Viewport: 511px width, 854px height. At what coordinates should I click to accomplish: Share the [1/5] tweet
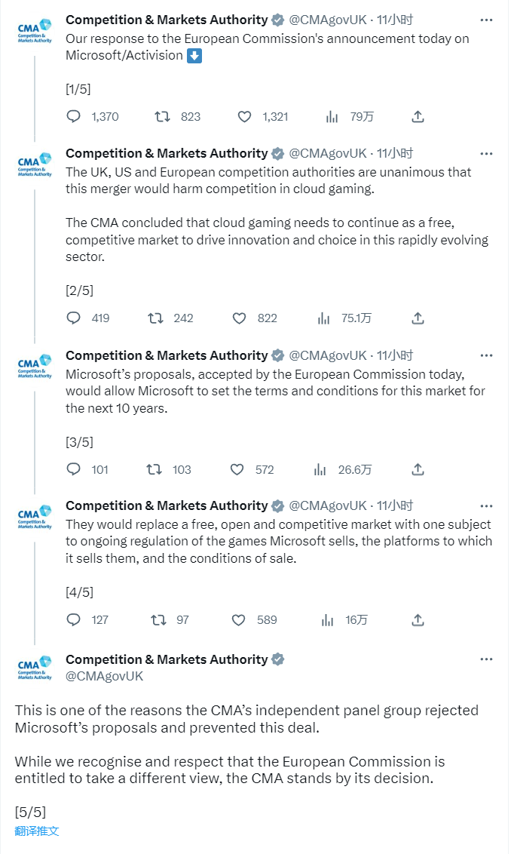[418, 116]
